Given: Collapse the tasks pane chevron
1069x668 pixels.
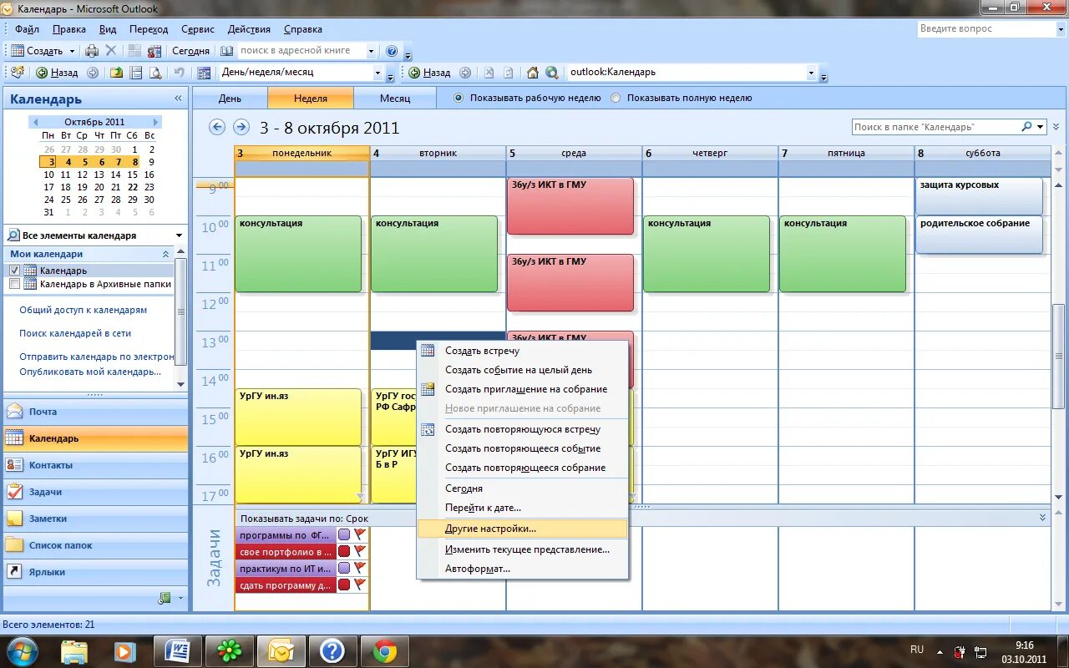Looking at the screenshot, I should 1043,518.
